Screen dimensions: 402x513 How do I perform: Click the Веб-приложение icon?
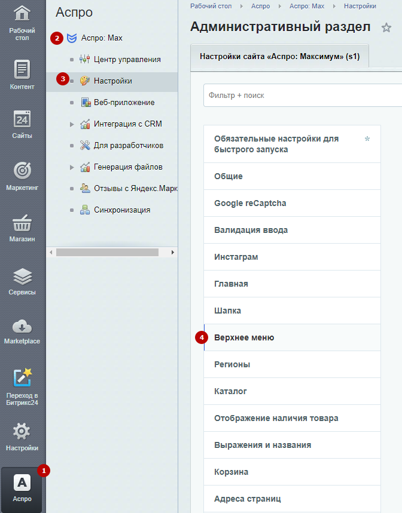click(x=86, y=102)
